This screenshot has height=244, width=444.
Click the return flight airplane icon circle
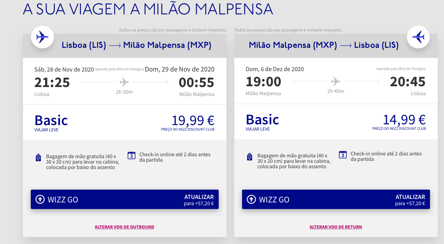click(418, 37)
